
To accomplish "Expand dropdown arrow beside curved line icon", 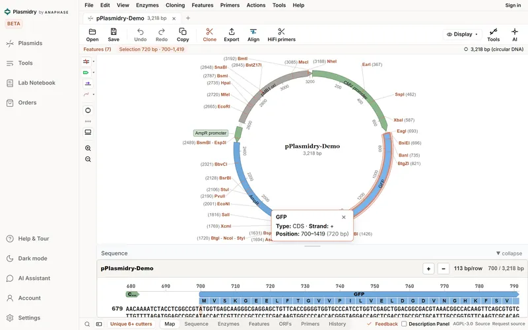I will pos(94,94).
